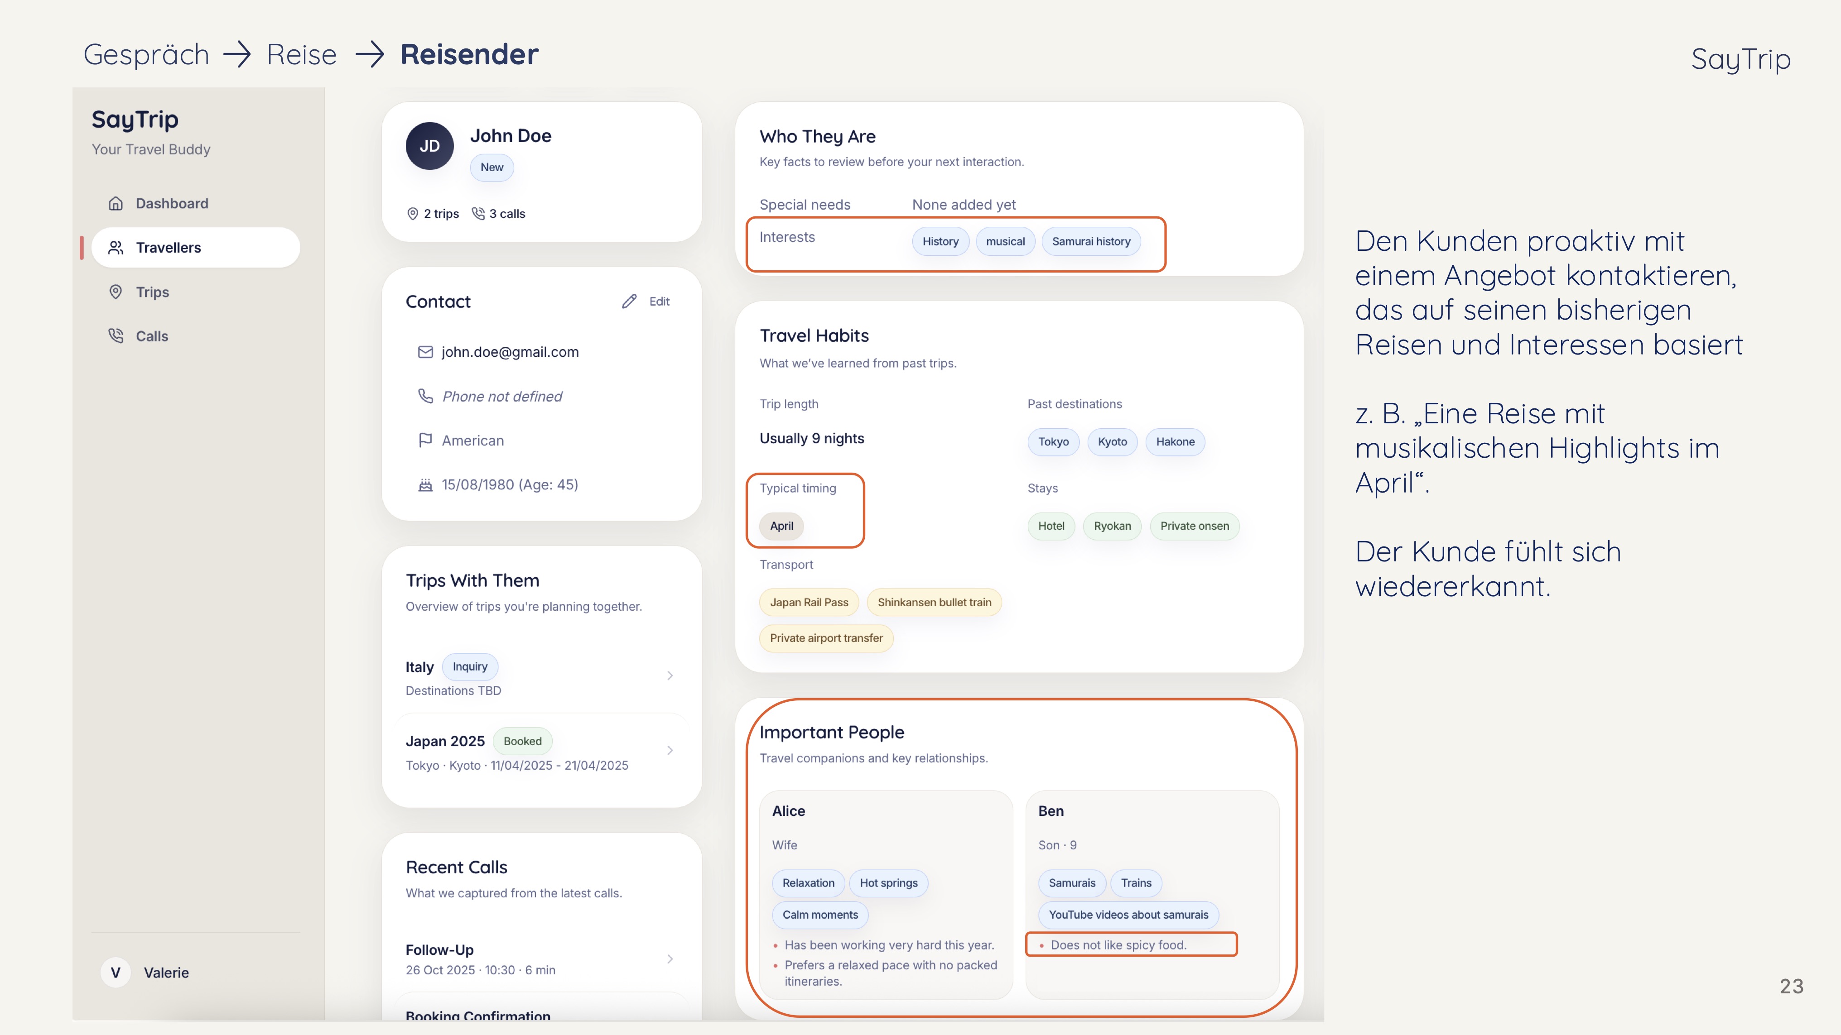
Task: Click the Travellers people icon
Action: point(115,248)
